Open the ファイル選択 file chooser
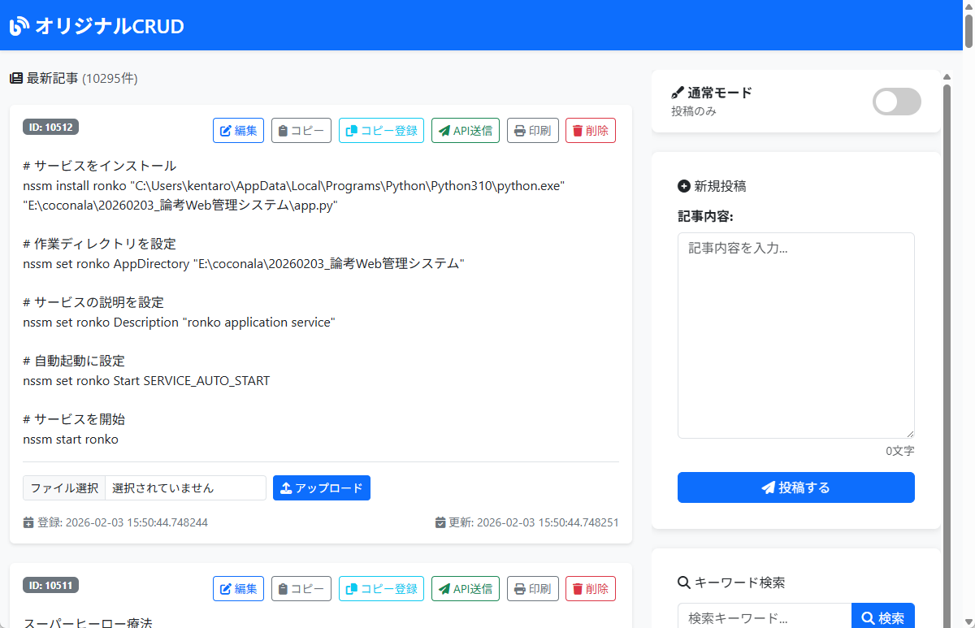The height and width of the screenshot is (628, 975). coord(64,488)
